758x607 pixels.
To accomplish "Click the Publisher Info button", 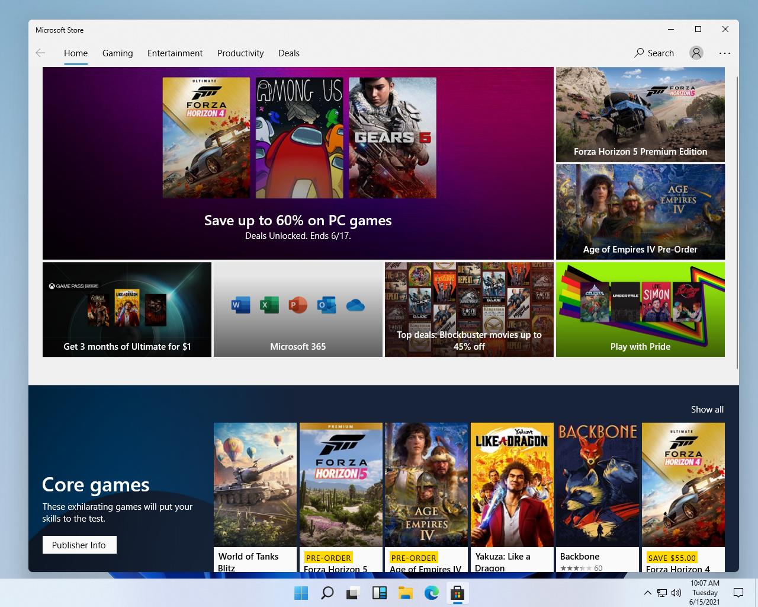I will (x=79, y=544).
